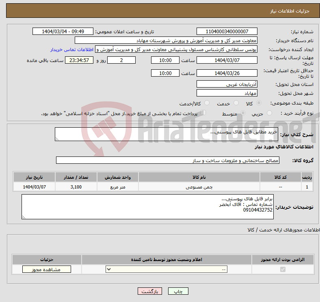Click the جزئیات اطلاعات نیاز page title
This screenshot has height=302, width=320.
290,11
